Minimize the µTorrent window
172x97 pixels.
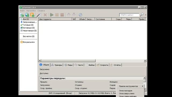(139, 7)
